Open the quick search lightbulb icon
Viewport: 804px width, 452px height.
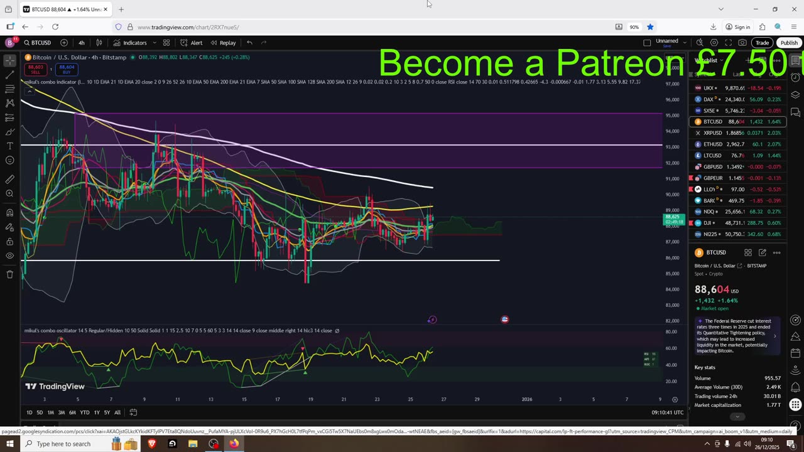click(x=699, y=43)
